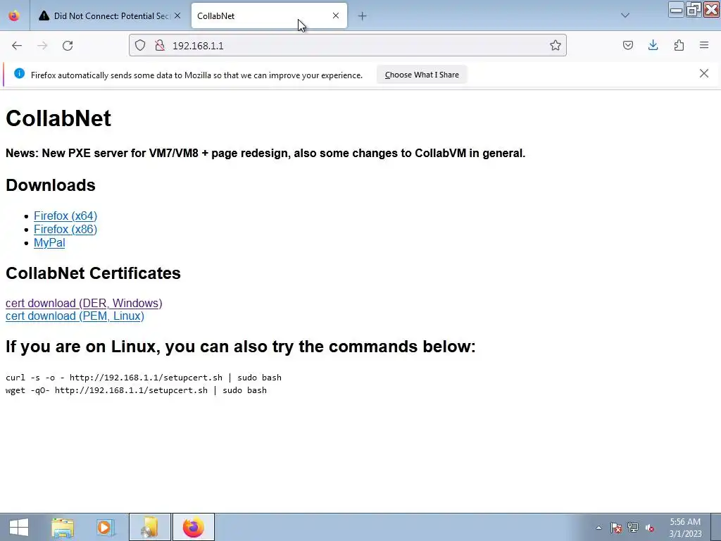This screenshot has width=721, height=541.
Task: Go back with the back arrow
Action: click(17, 46)
